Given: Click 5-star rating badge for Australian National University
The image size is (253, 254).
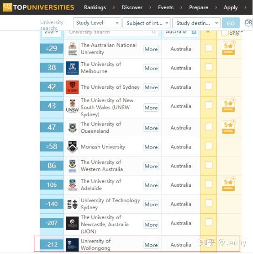Looking at the screenshot, I should coord(228,48).
